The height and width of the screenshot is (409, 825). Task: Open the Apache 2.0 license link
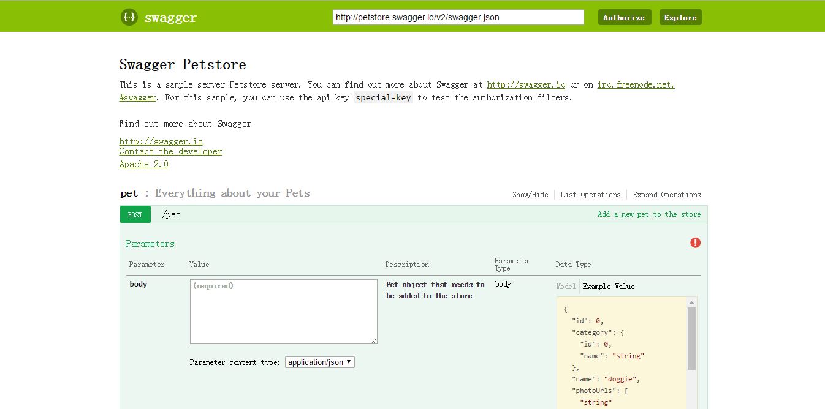click(143, 164)
